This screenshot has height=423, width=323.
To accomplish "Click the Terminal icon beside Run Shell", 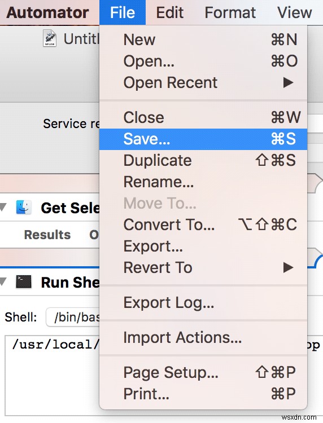I will click(24, 282).
